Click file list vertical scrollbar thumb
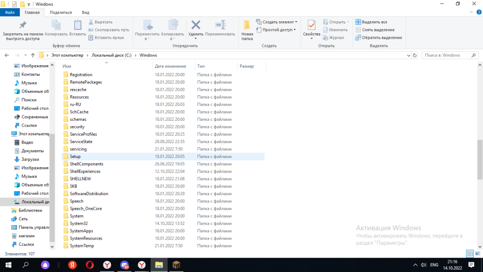The width and height of the screenshot is (483, 272). 480,159
